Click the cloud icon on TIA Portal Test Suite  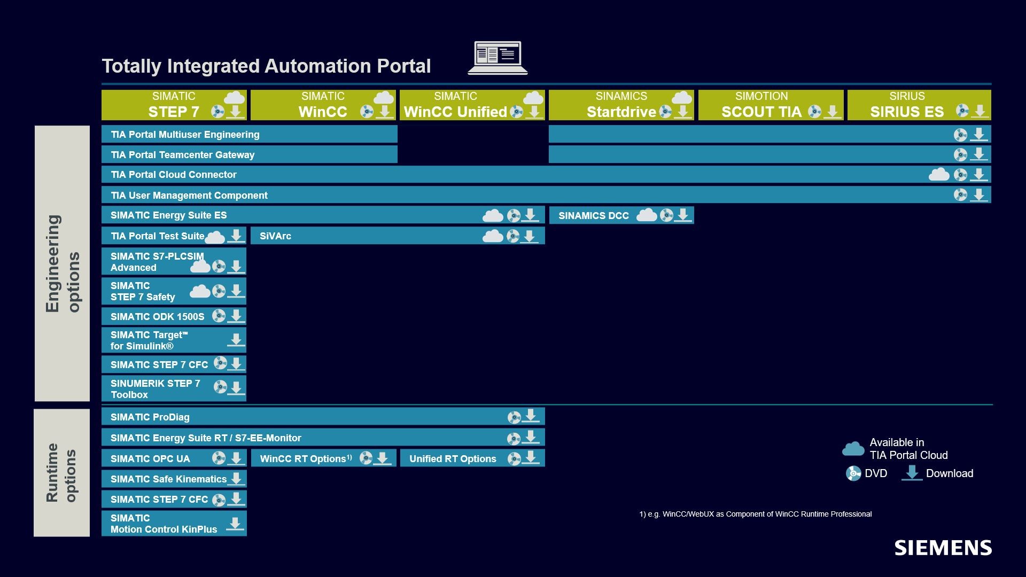click(x=215, y=237)
